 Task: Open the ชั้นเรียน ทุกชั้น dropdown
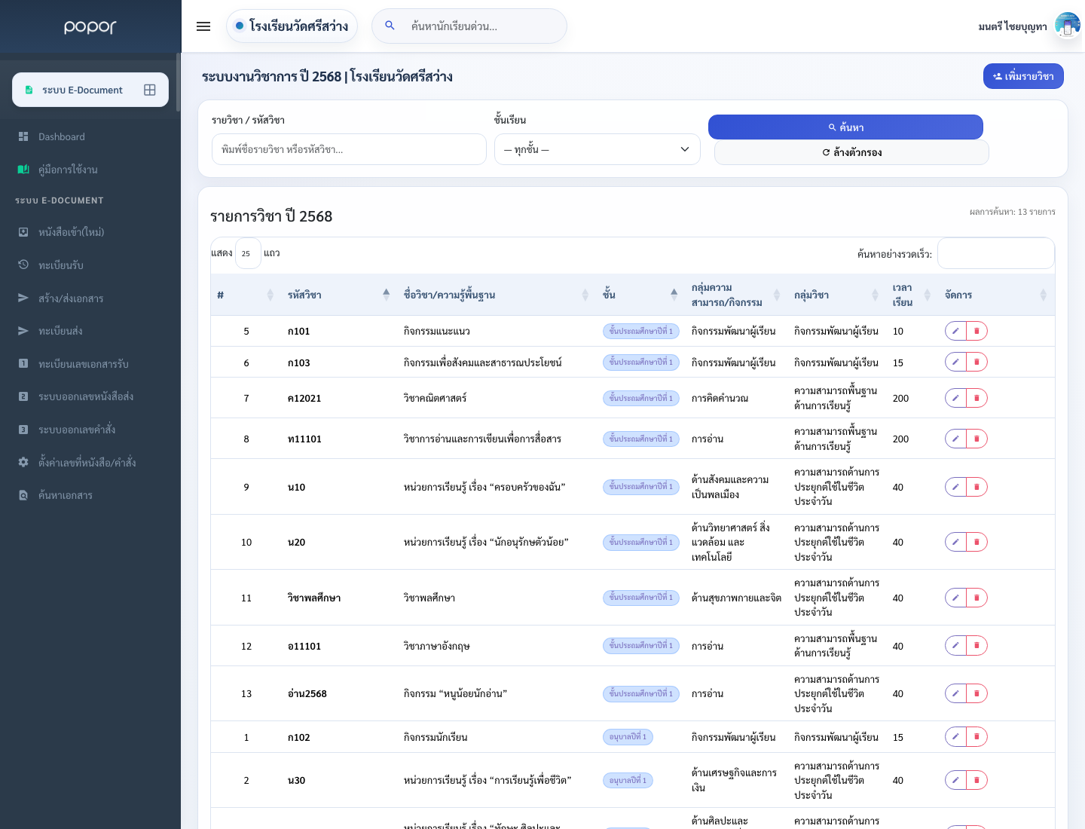[598, 149]
